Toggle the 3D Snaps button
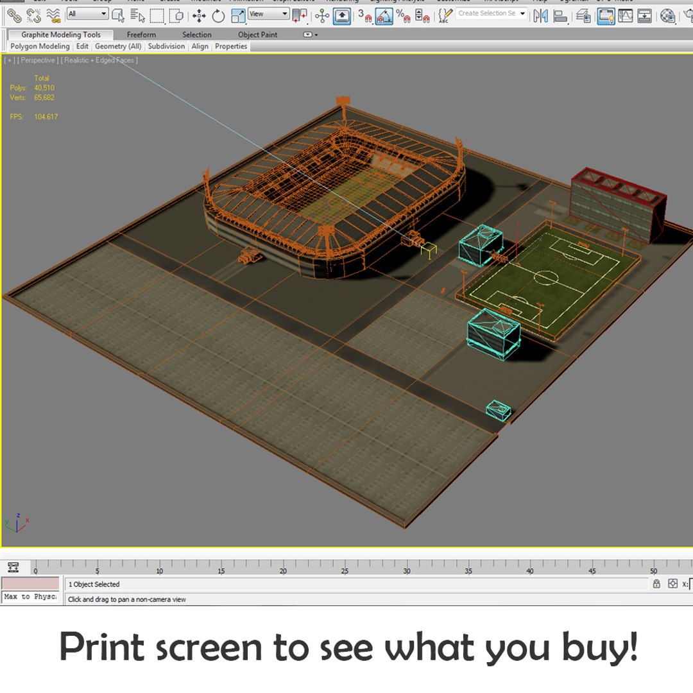Viewport: 693px width, 693px height. click(x=364, y=16)
